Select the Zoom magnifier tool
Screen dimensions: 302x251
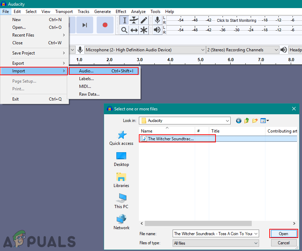pyautogui.click(x=124, y=30)
